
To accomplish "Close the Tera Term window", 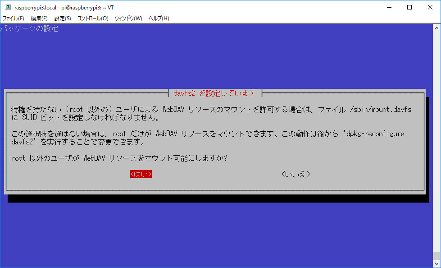I will coord(430,7).
